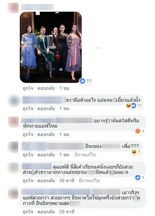Click the haha reaction on the ยืนเขย่ง comment
The width and height of the screenshot is (155, 216).
134,152
